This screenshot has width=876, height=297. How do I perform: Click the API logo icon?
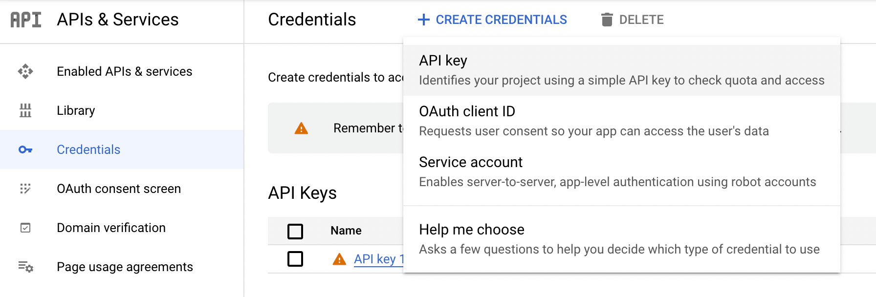coord(26,20)
